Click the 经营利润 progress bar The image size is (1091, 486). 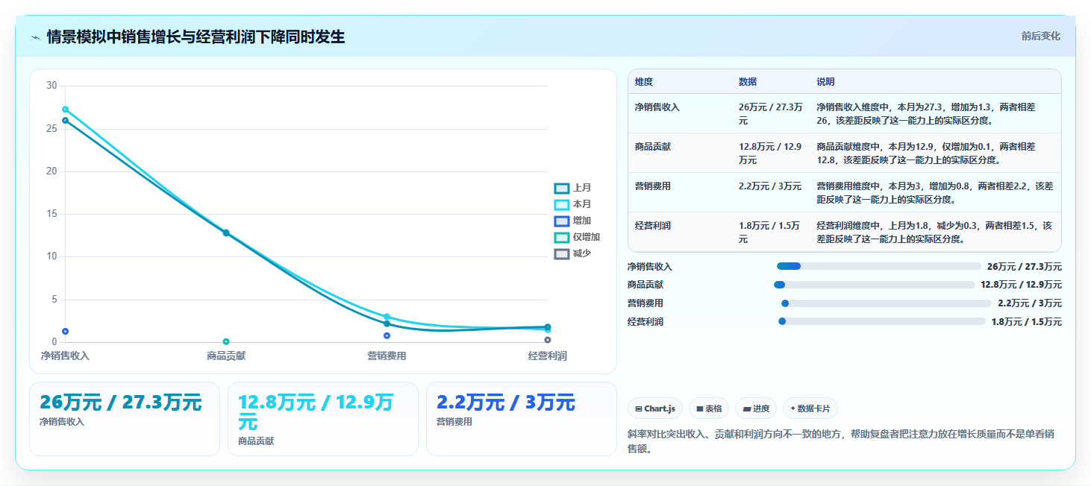tap(882, 321)
